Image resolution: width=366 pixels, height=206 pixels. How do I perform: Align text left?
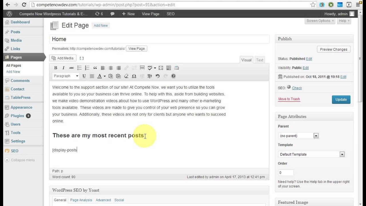point(103,68)
